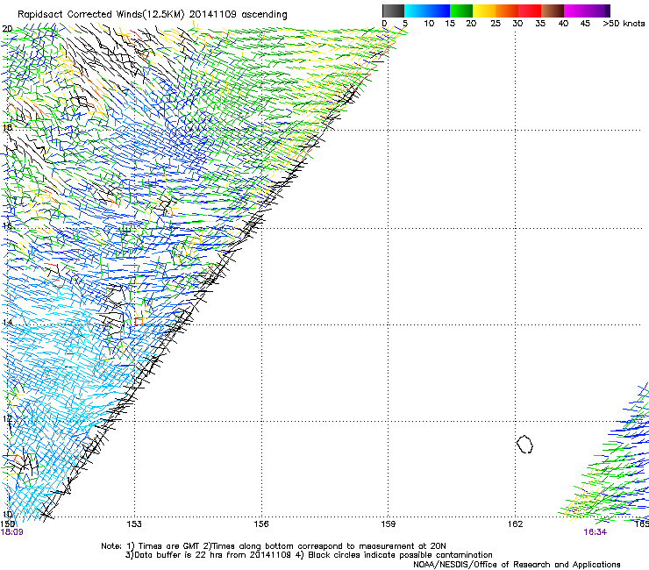Click the latitude label '14'
The height and width of the screenshot is (570, 649).
tap(7, 322)
